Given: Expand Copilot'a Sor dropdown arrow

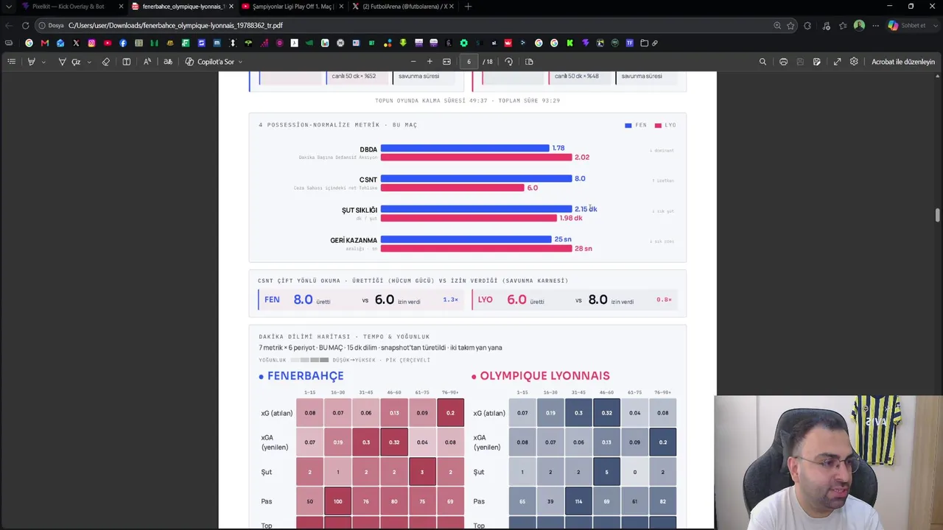Looking at the screenshot, I should pos(240,62).
